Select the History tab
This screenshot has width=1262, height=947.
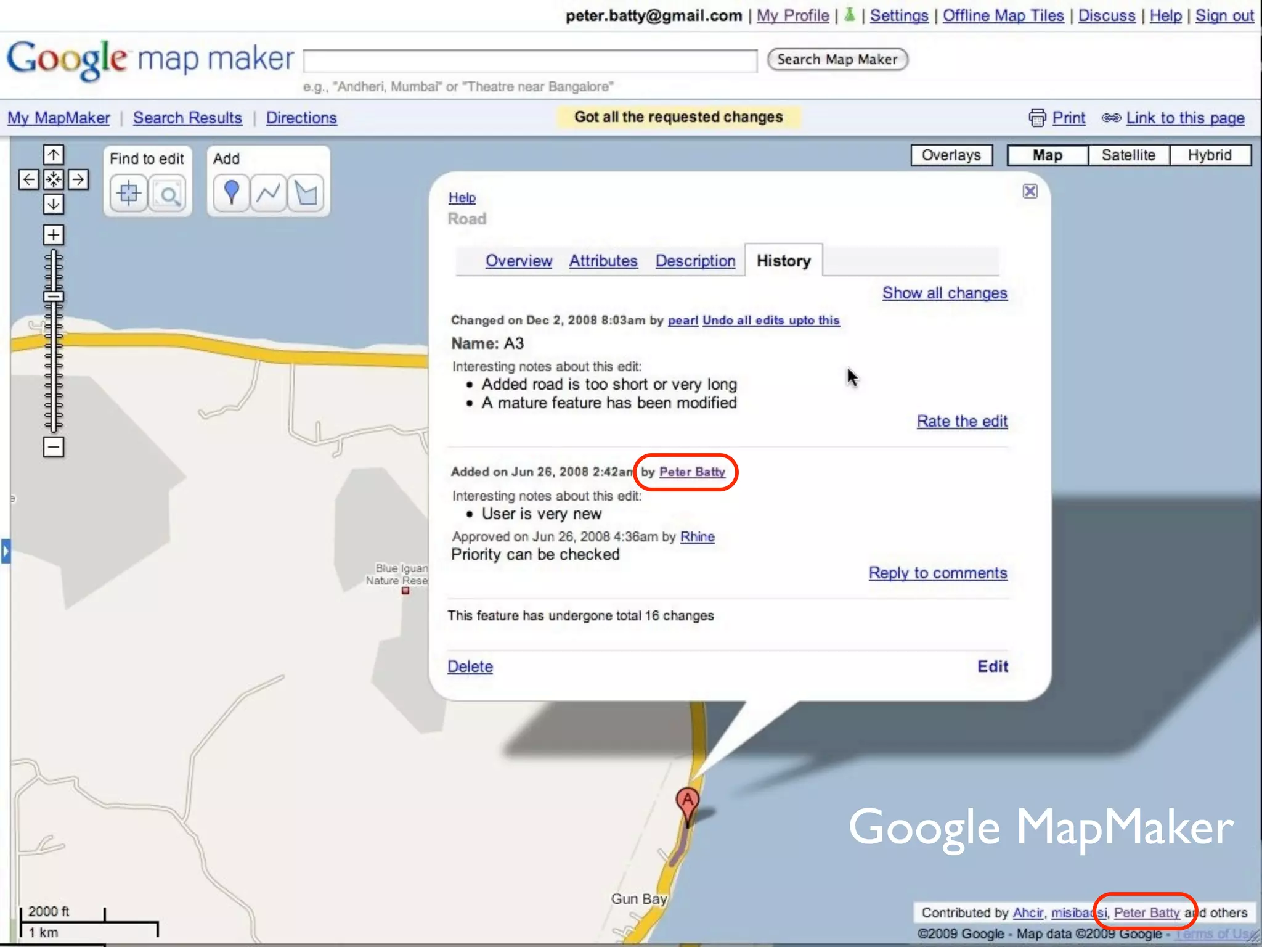(784, 261)
